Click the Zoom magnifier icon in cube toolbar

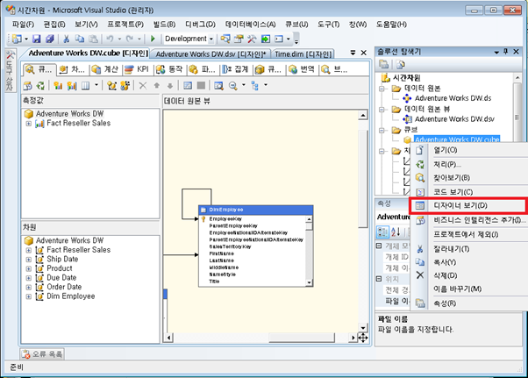pos(232,85)
